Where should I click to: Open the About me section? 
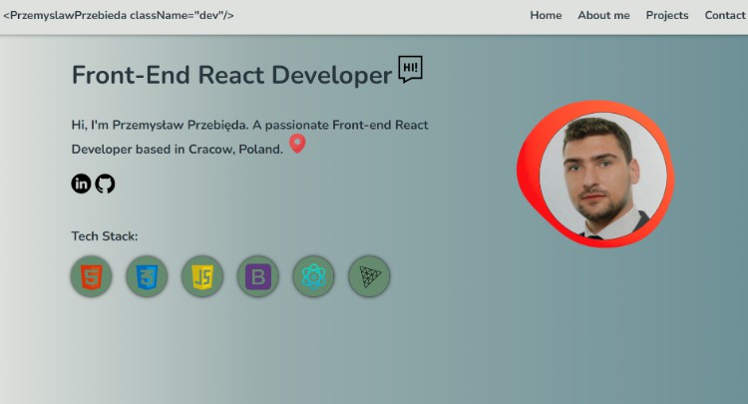click(x=603, y=16)
